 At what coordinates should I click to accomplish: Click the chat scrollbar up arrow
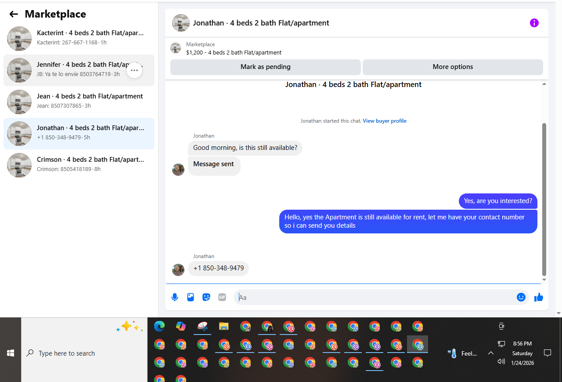[x=544, y=84]
